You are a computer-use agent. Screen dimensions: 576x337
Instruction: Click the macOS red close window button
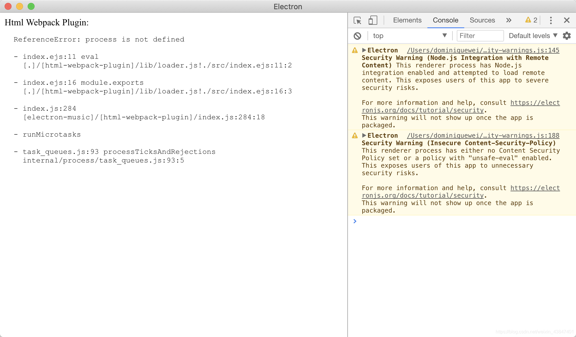click(x=8, y=6)
